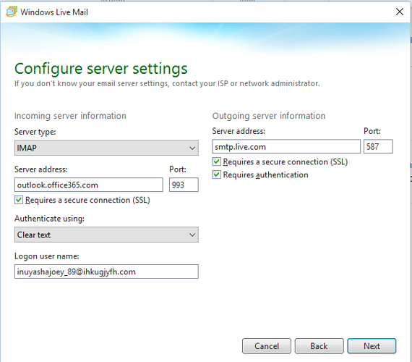Click Next to continue setup

(372, 346)
